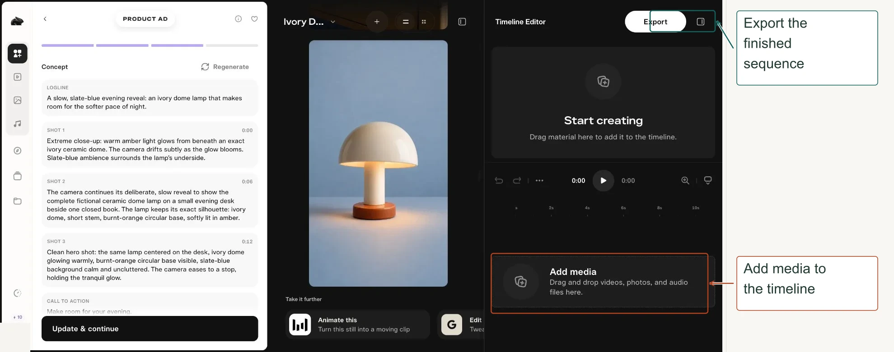Screen dimensions: 894x352
Task: Redo the timeline action
Action: [517, 181]
